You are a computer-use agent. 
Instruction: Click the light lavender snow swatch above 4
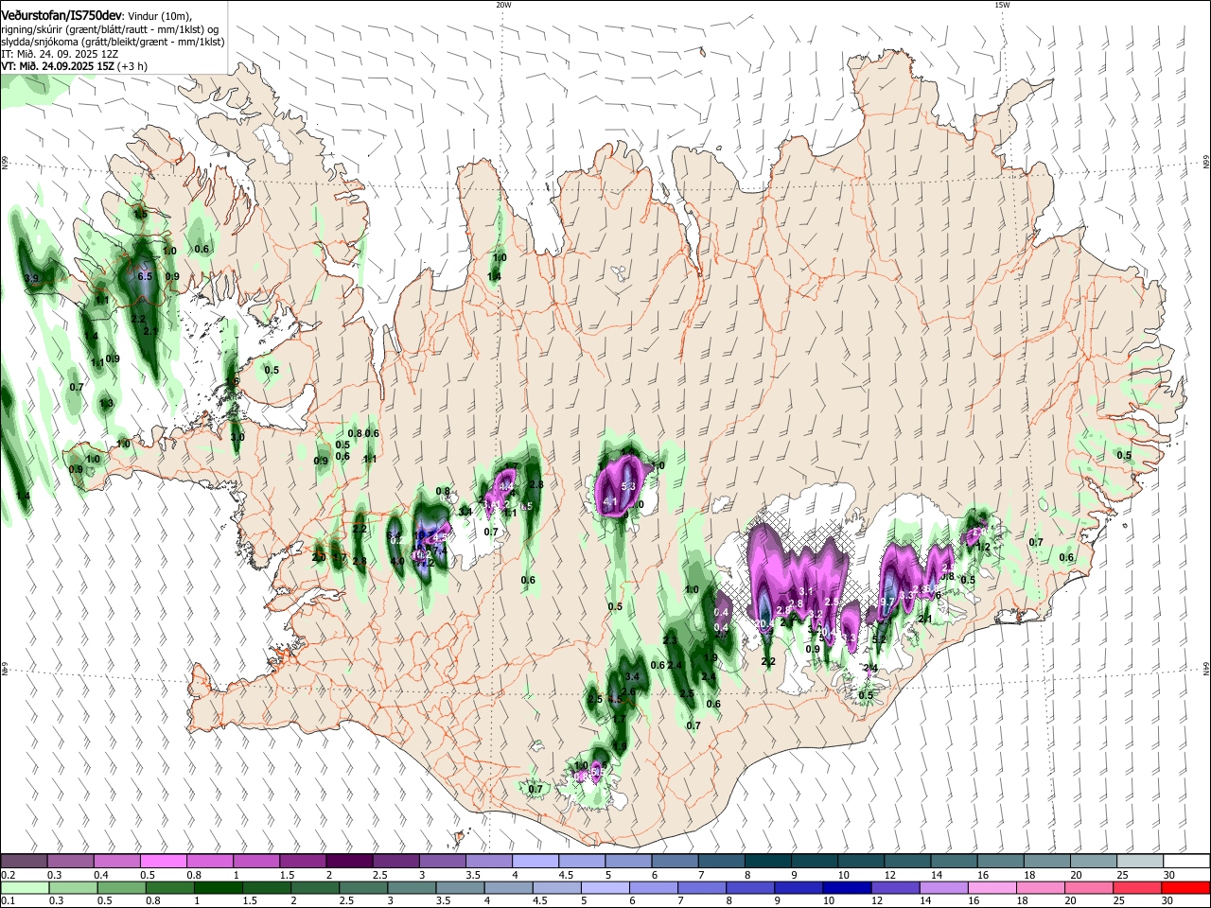click(x=535, y=861)
